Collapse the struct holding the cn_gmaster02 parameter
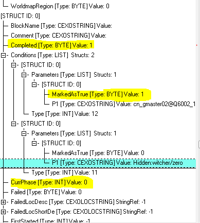The width and height of the screenshot is (200, 223). (x=34, y=84)
